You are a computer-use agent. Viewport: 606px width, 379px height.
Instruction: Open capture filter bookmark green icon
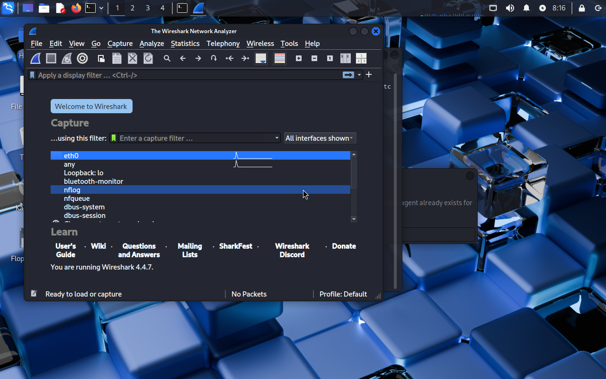(114, 138)
